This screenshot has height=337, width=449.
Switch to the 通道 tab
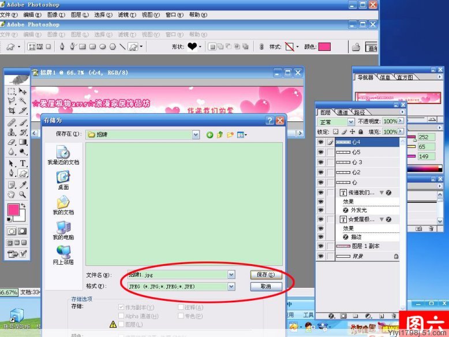(x=342, y=112)
